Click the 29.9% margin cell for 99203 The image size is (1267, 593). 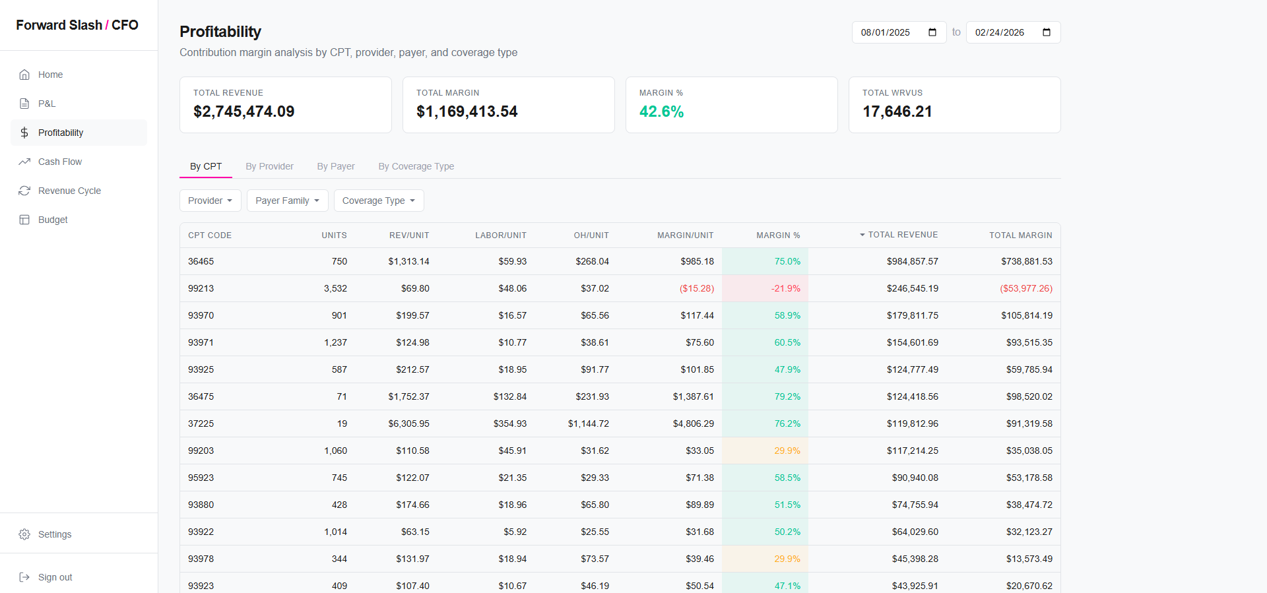point(765,451)
